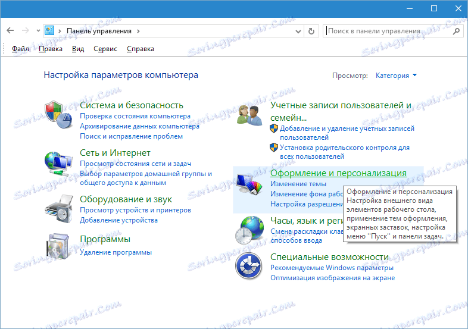Open the address bar history dropdown arrow
Viewport: 468px width, 329px height.
[298, 32]
